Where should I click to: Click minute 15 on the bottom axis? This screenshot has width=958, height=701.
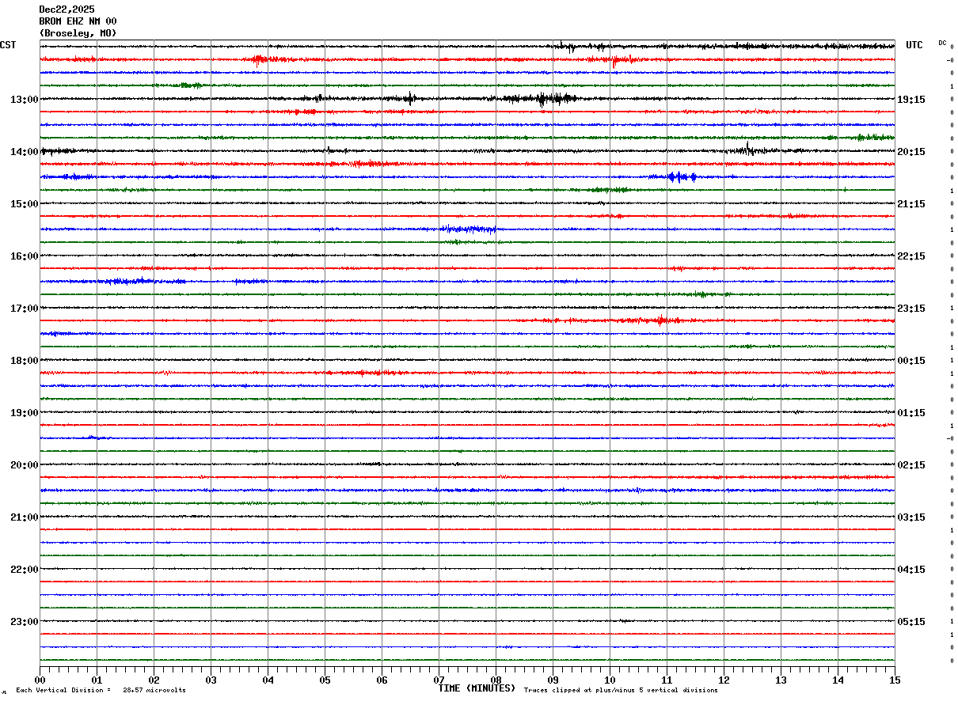[895, 680]
